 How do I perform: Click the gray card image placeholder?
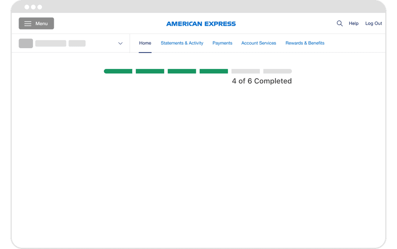coord(26,43)
